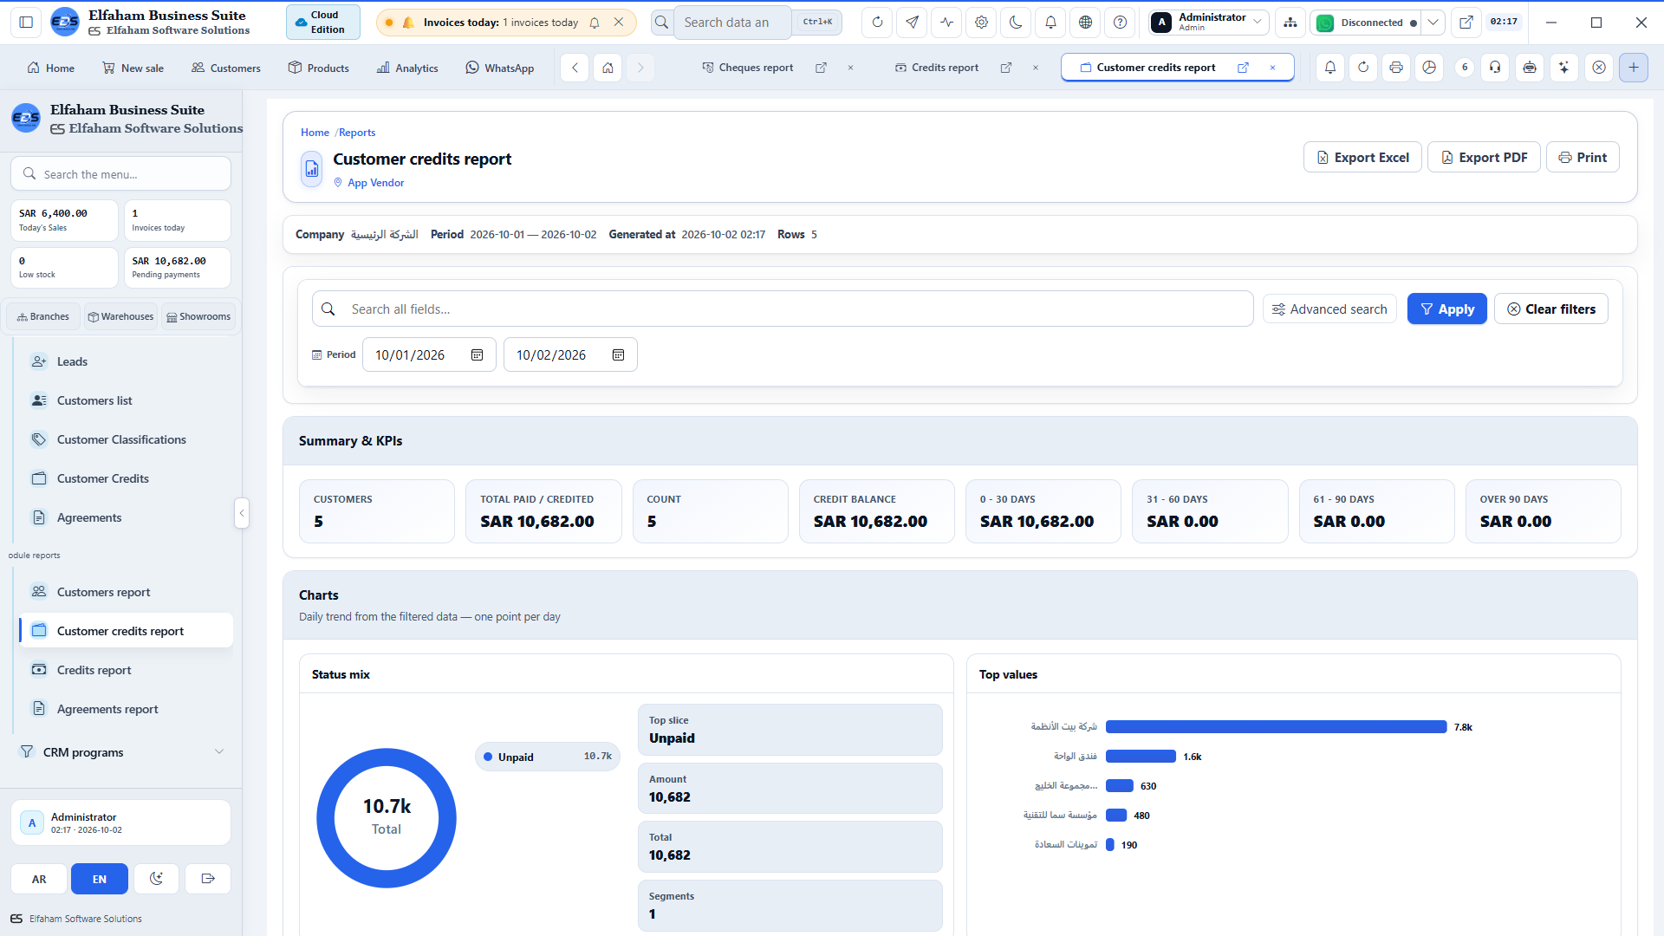Go back with the left chevron
Image resolution: width=1664 pixels, height=936 pixels.
click(x=575, y=68)
